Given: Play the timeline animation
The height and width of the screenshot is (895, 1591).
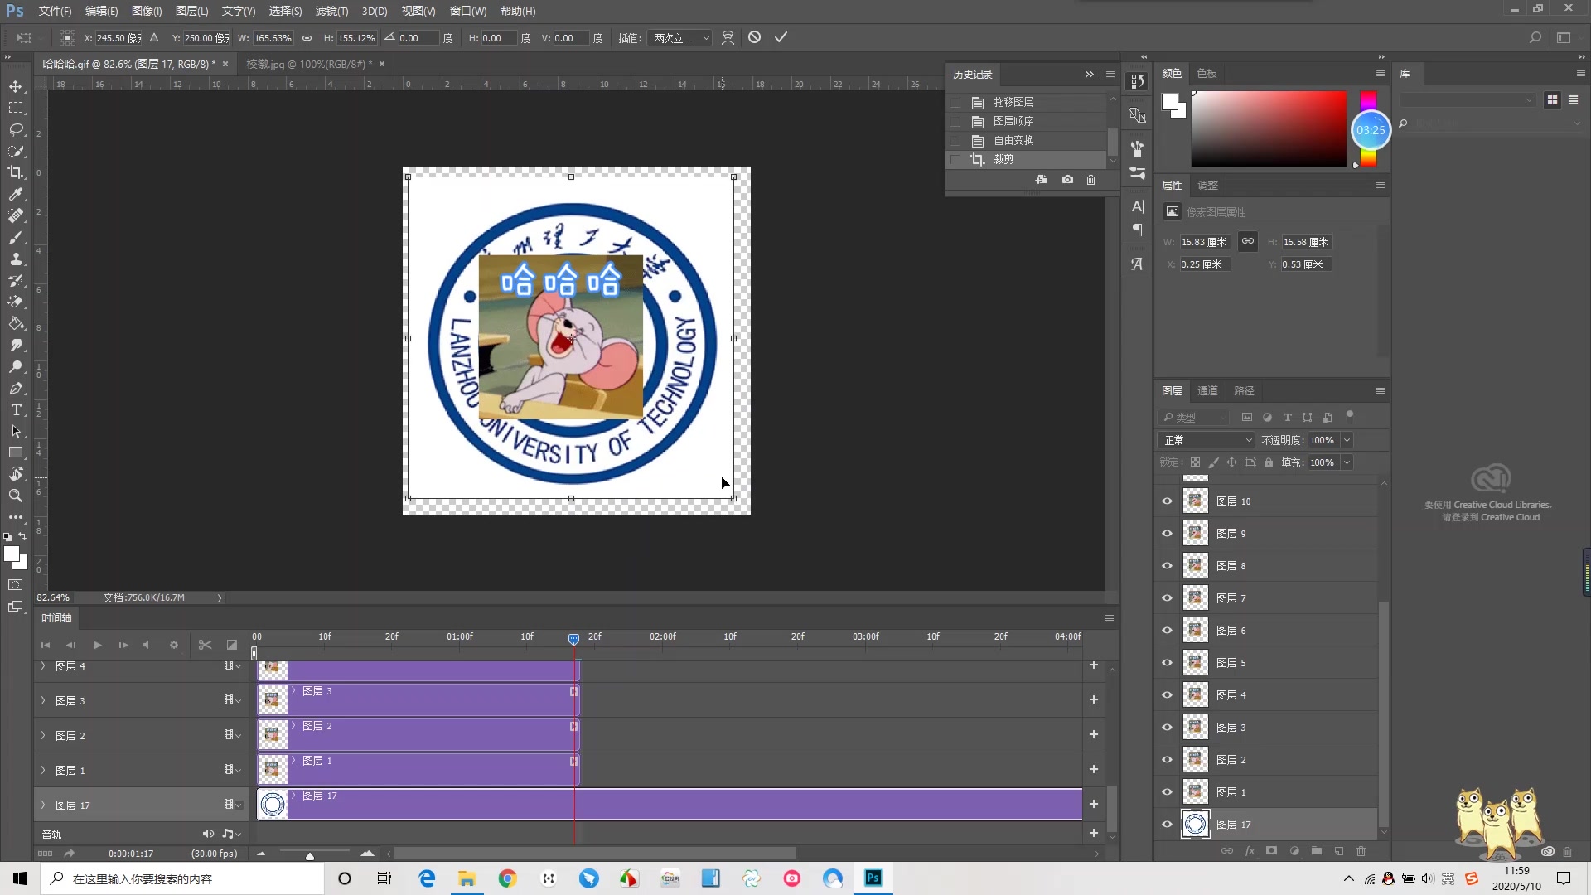Looking at the screenshot, I should tap(97, 645).
